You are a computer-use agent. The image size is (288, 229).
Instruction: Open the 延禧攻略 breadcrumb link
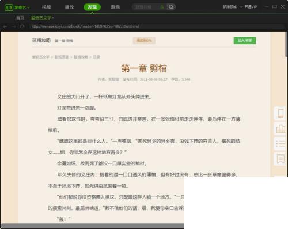[x=81, y=57]
